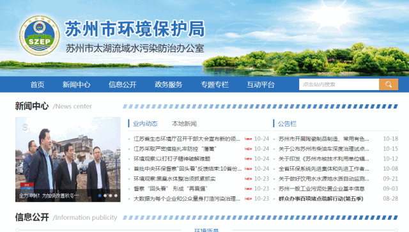Click the SZEP round logo emblem
The height and width of the screenshot is (232, 409).
40,36
